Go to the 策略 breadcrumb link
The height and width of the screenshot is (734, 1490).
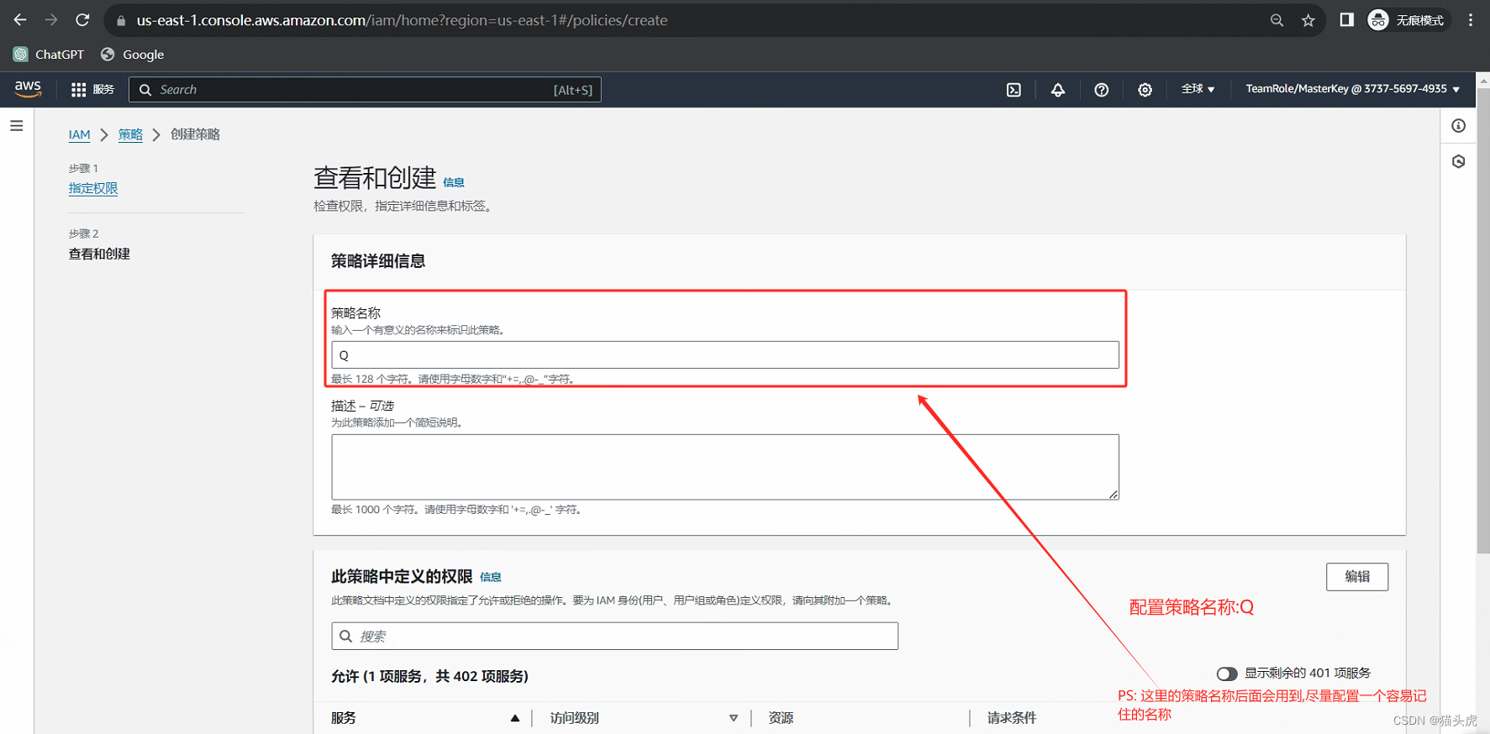[x=130, y=134]
